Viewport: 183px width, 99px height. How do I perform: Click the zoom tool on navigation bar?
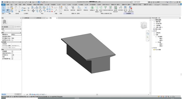(x=148, y=38)
